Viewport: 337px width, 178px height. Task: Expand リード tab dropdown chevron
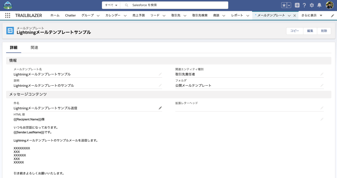click(164, 16)
